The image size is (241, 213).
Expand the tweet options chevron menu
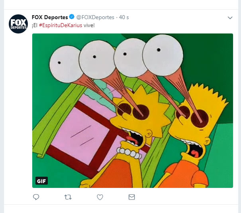[230, 18]
